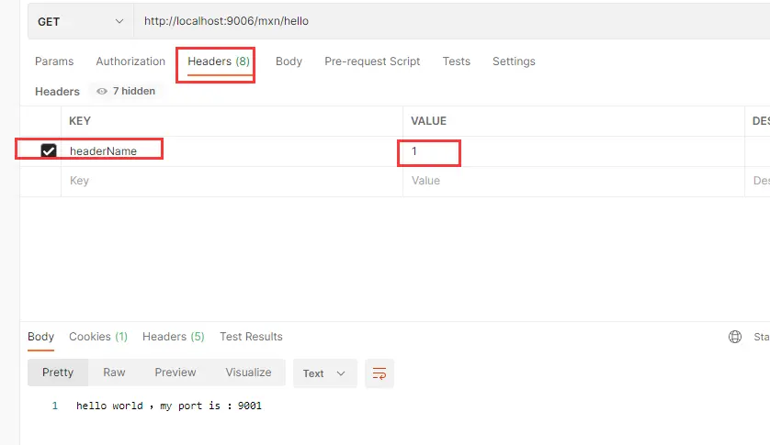Select the request Headers (8) tab
Viewport: 770px width, 445px height.
219,61
